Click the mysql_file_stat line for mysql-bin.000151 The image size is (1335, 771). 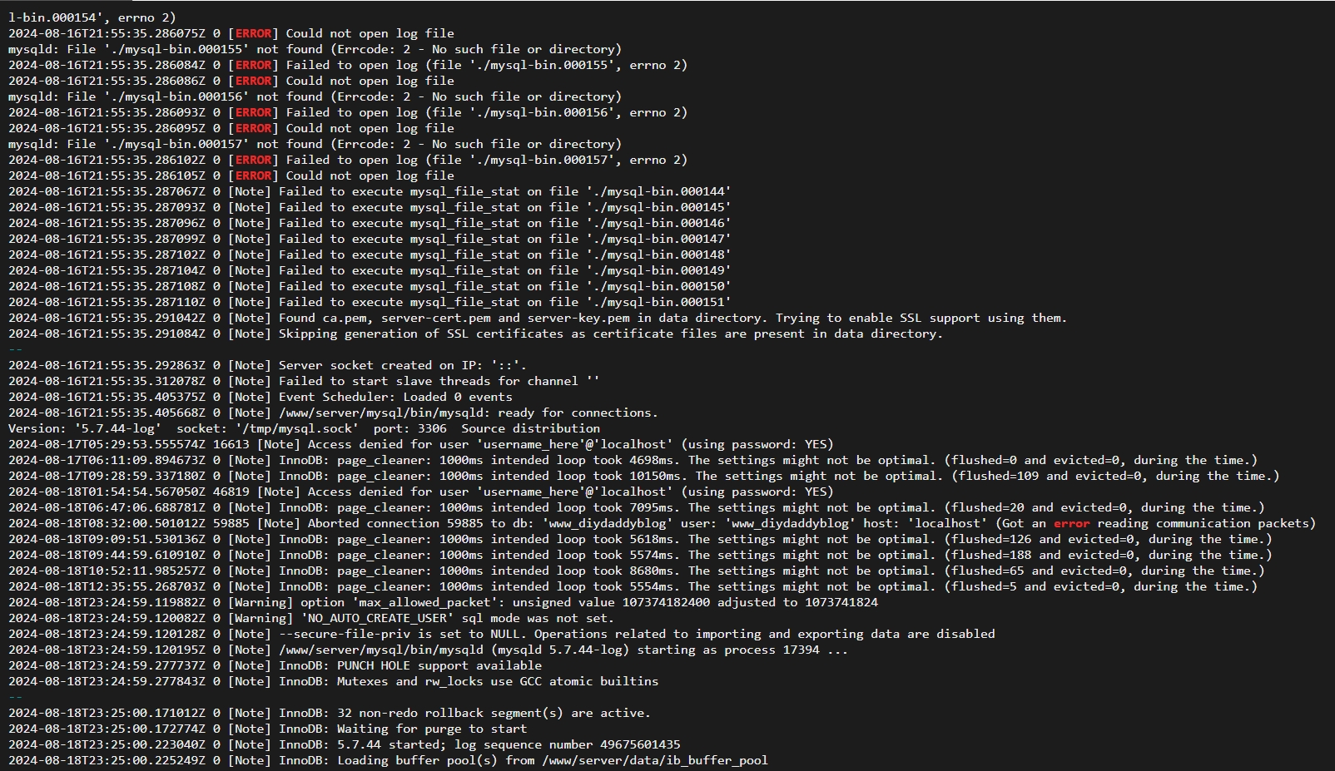(x=370, y=302)
